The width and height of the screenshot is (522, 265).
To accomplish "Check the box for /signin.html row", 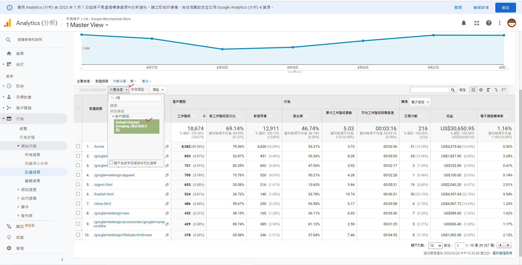I will click(x=78, y=184).
